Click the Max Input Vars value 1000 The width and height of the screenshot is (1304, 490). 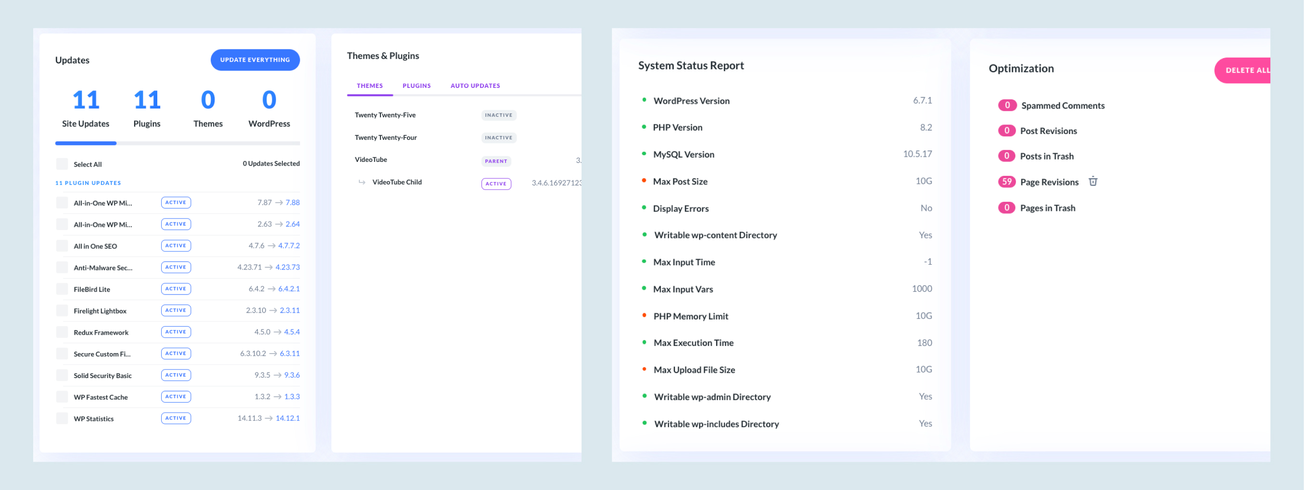coord(922,289)
